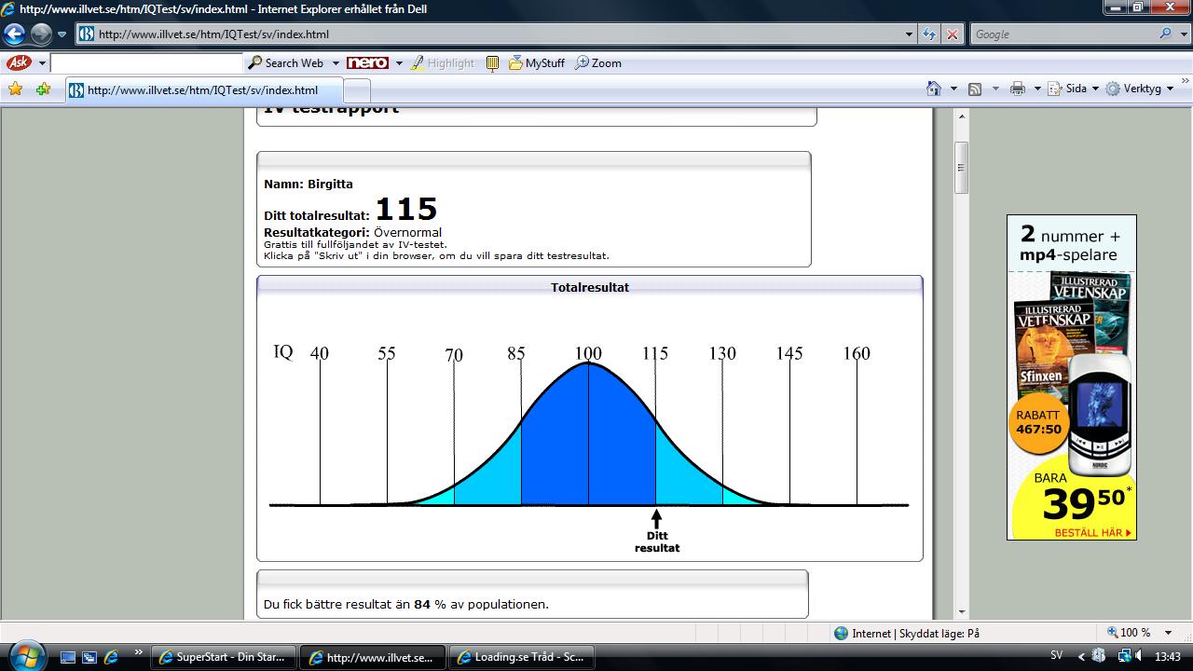Click the Print icon

[x=1018, y=89]
